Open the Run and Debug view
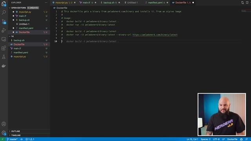 coord(4,30)
